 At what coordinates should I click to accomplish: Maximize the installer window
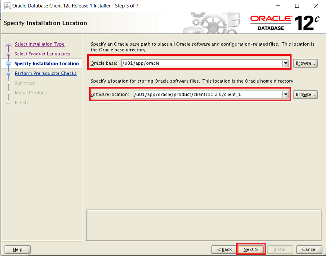(297, 6)
